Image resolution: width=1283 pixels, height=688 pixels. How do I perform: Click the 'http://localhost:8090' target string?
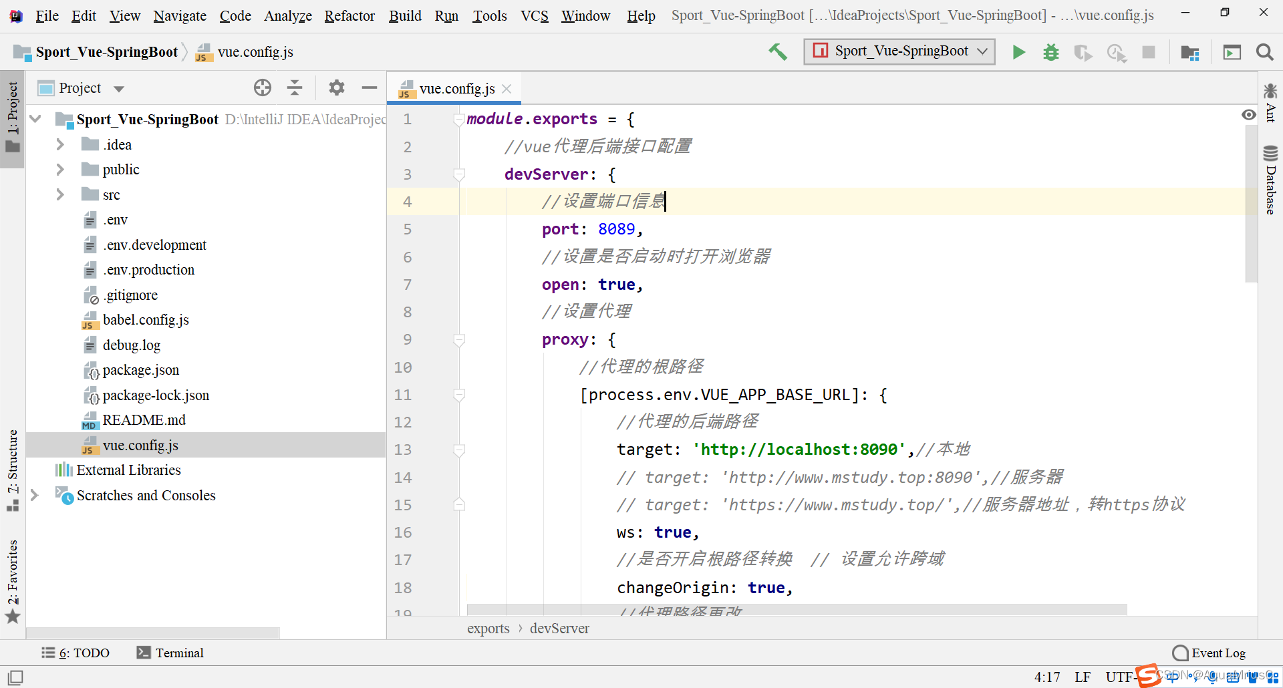(x=799, y=450)
